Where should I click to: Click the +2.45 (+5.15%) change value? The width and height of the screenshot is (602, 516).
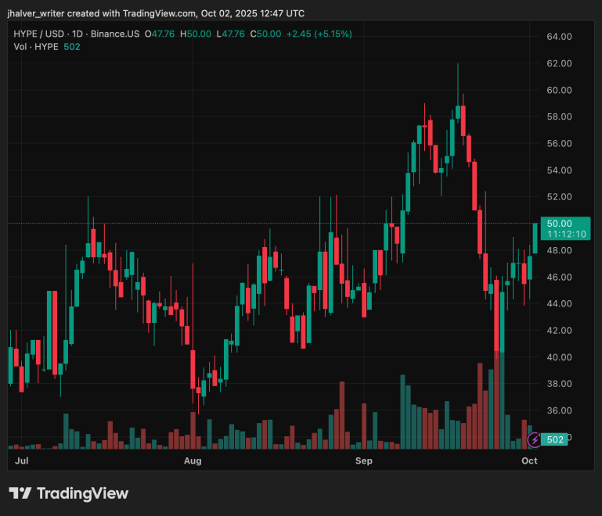[x=319, y=34]
